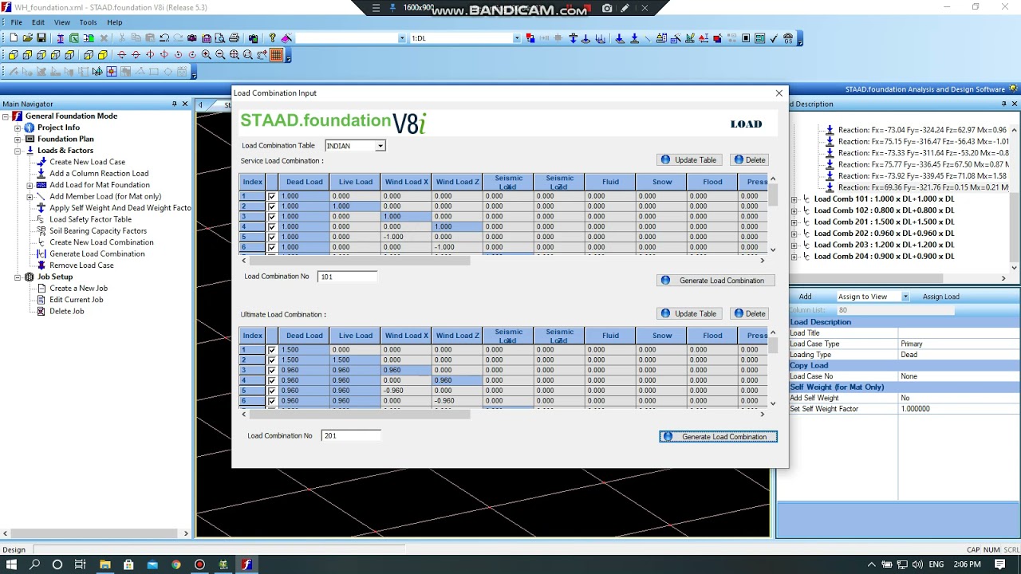The width and height of the screenshot is (1021, 574).
Task: Toggle checkbox for ultimate combination index 6
Action: (272, 400)
